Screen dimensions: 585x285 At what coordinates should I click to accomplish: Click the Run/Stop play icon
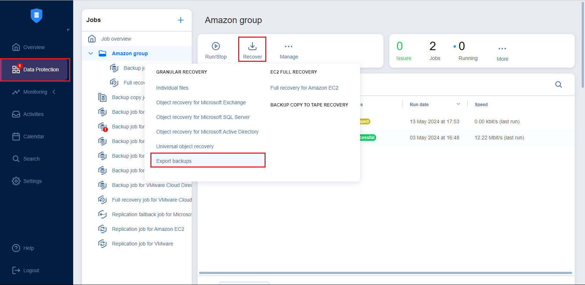click(x=216, y=46)
